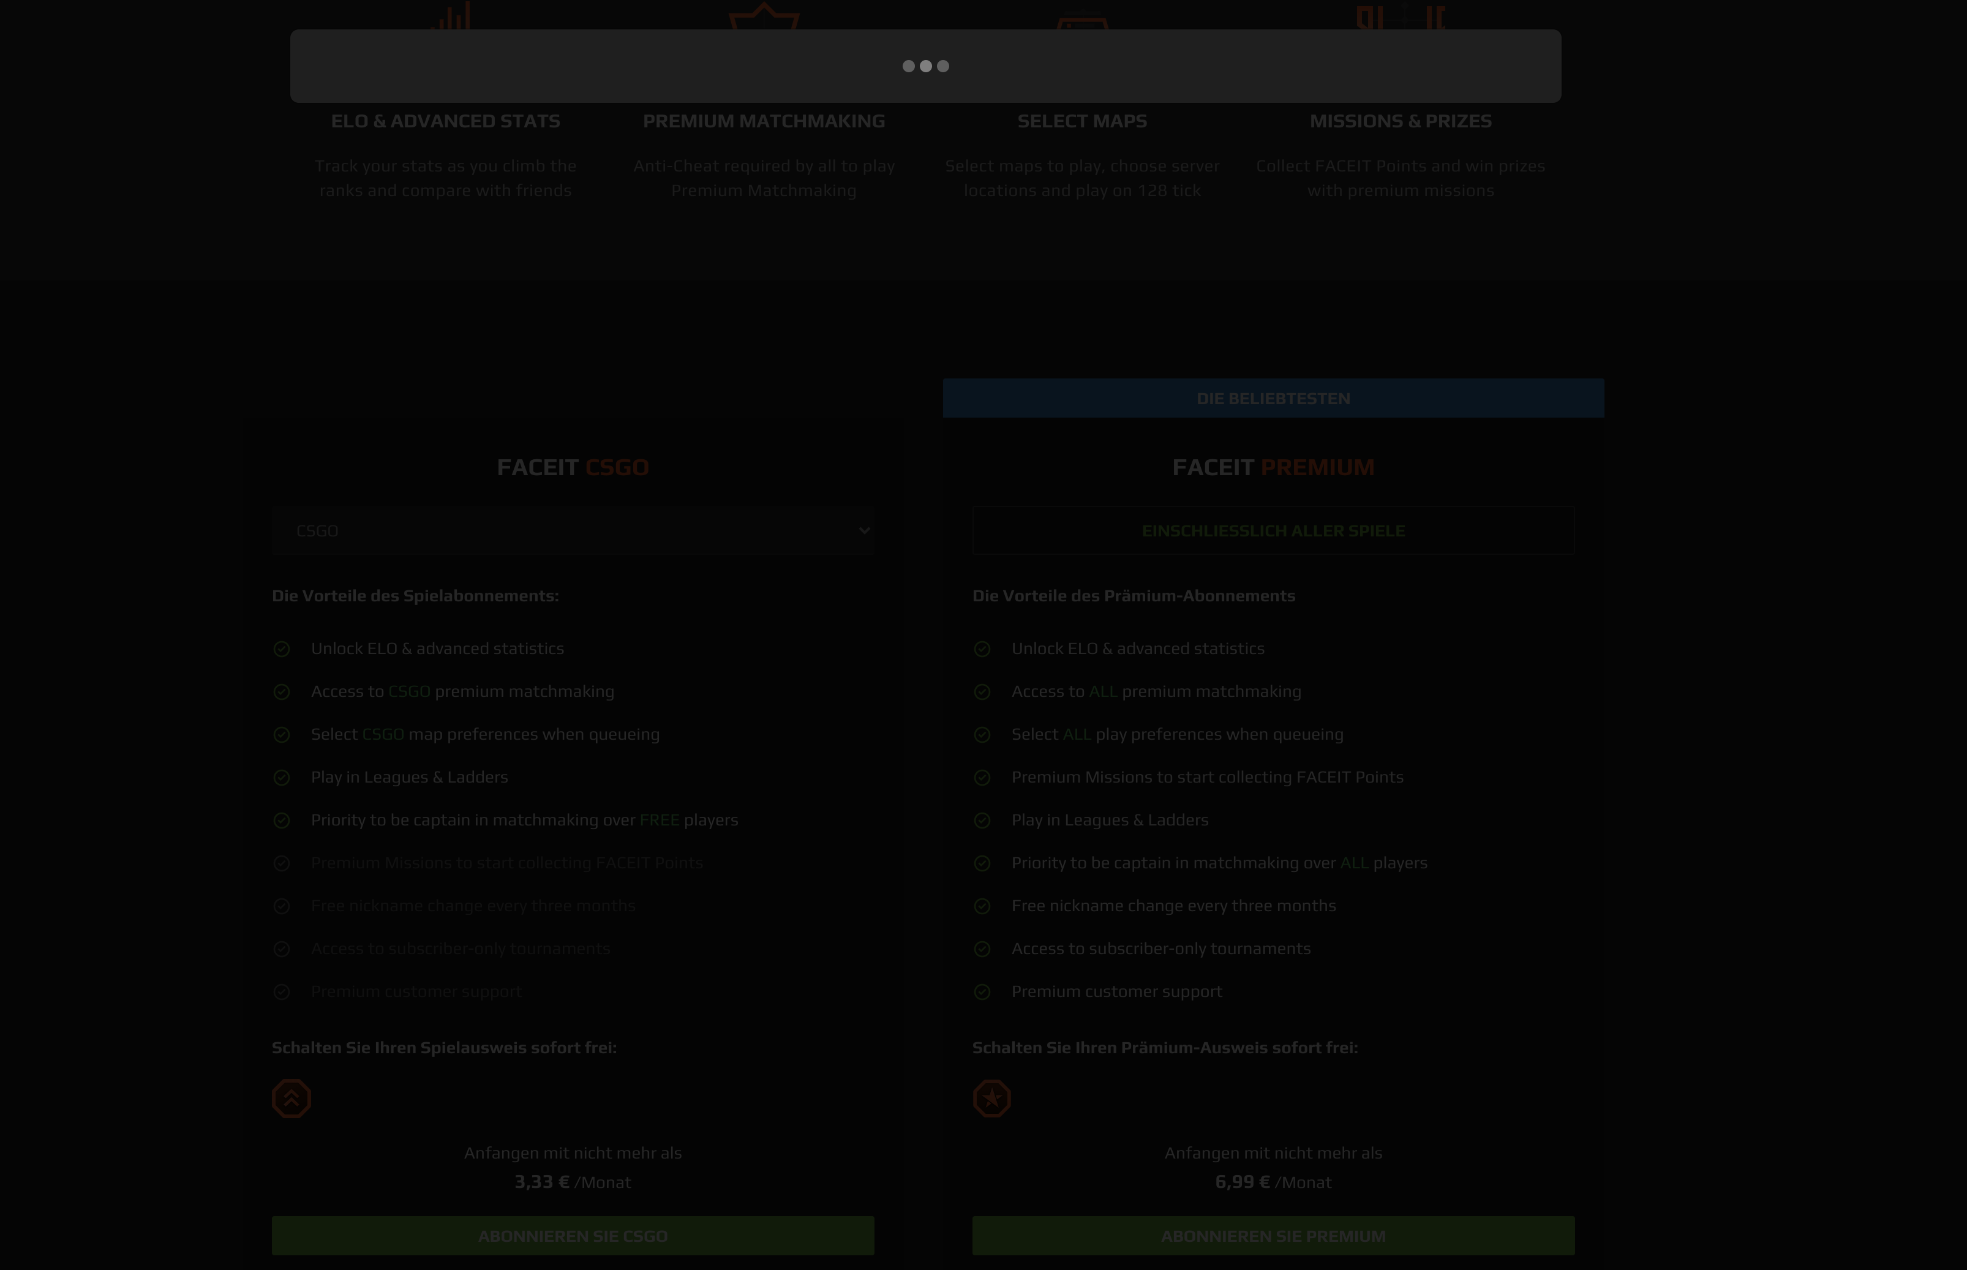Click 'Select maps to play, choose server' description
Screen dimensions: 1967x1270
[1082, 178]
